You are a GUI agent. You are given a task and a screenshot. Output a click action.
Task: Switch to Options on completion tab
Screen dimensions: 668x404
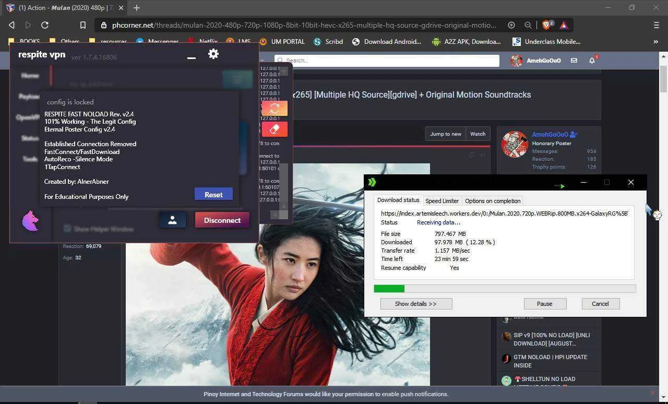coord(493,201)
